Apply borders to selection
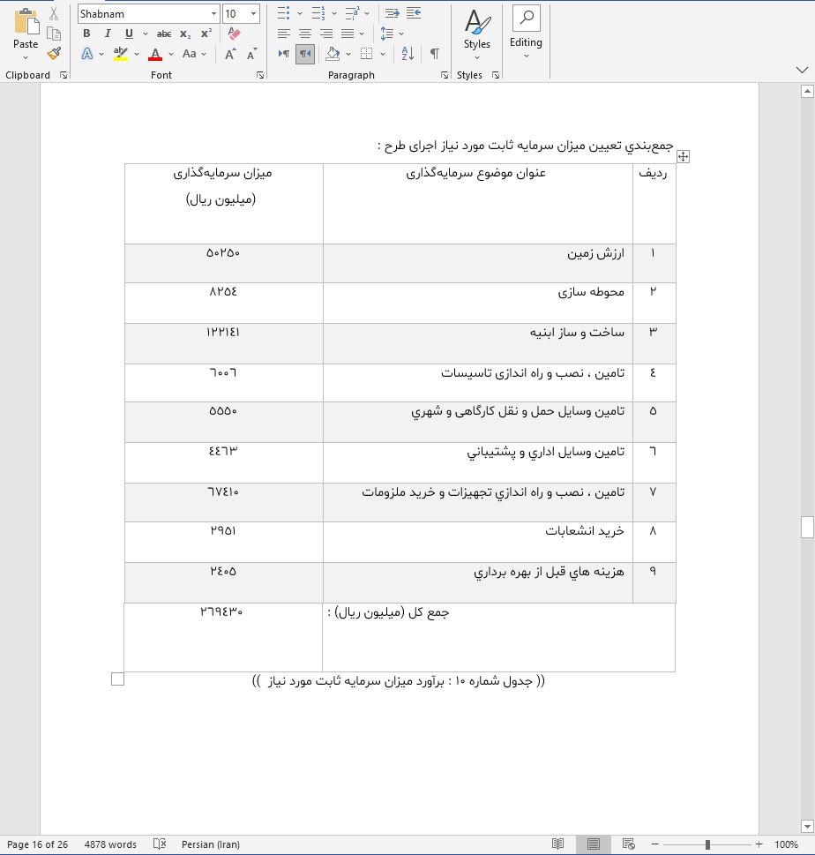This screenshot has height=855, width=815. click(366, 54)
